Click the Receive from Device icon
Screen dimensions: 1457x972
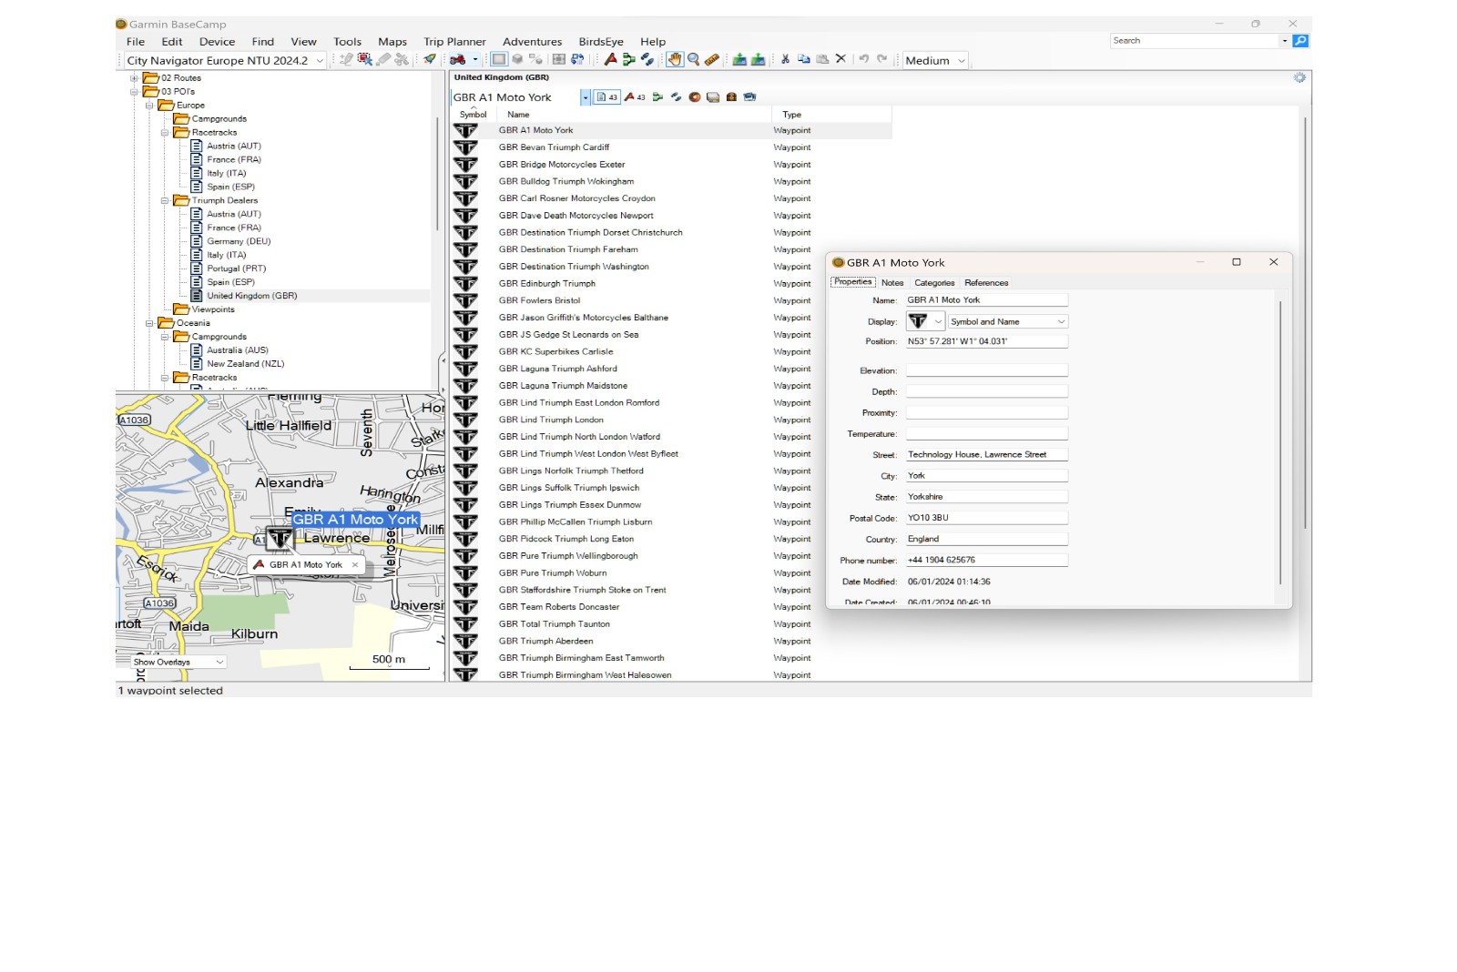[x=739, y=60]
